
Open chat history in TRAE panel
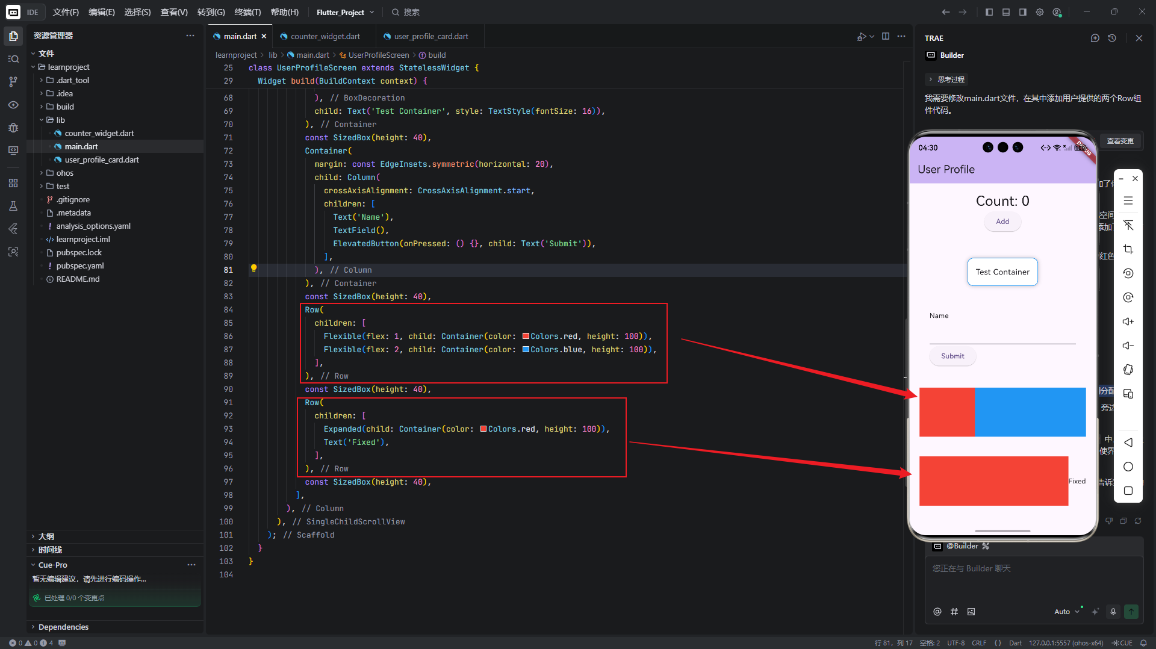[1112, 38]
